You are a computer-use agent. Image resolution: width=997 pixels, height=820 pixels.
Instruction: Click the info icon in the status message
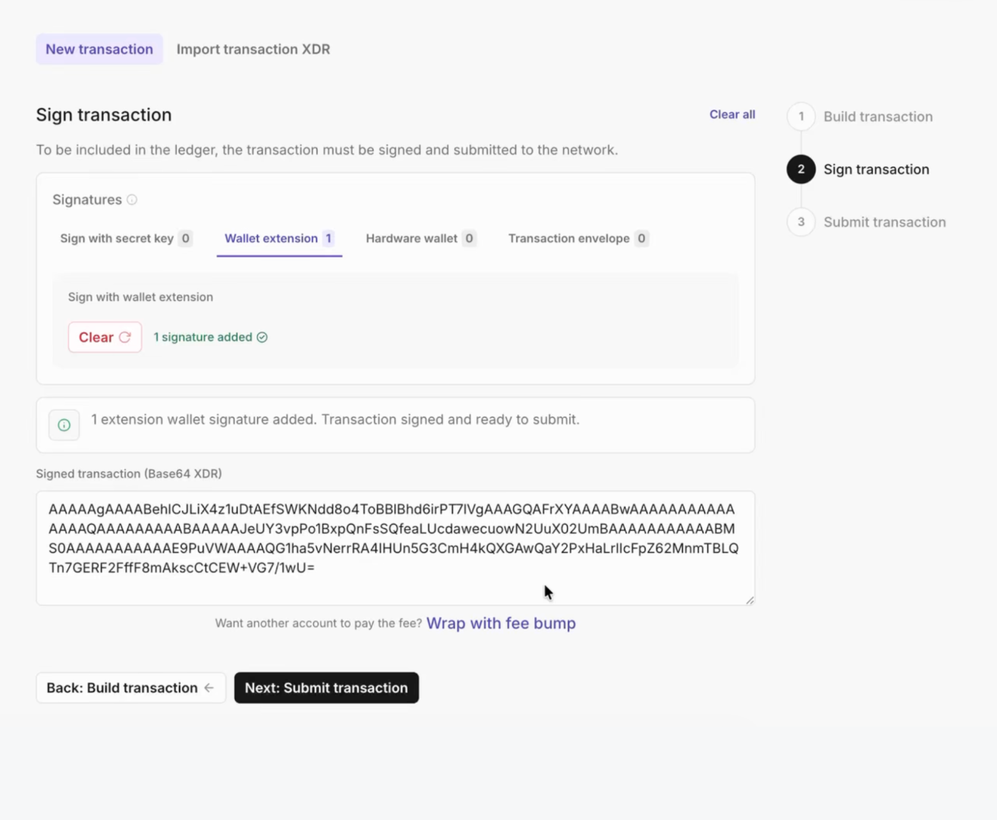64,425
